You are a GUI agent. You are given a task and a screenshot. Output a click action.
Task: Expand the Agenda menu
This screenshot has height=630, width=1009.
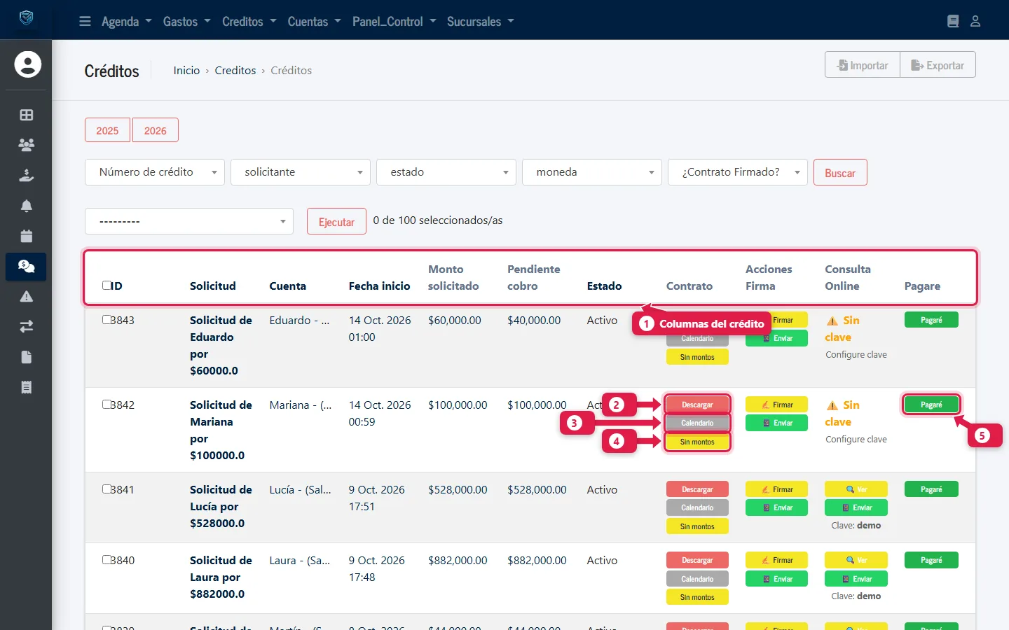tap(126, 21)
